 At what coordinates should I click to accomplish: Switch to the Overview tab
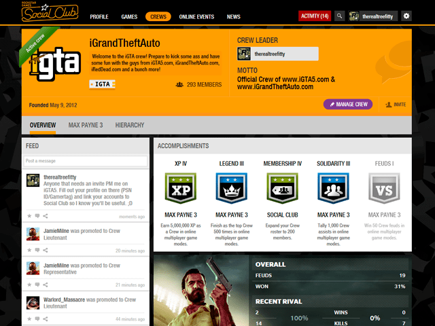[43, 125]
